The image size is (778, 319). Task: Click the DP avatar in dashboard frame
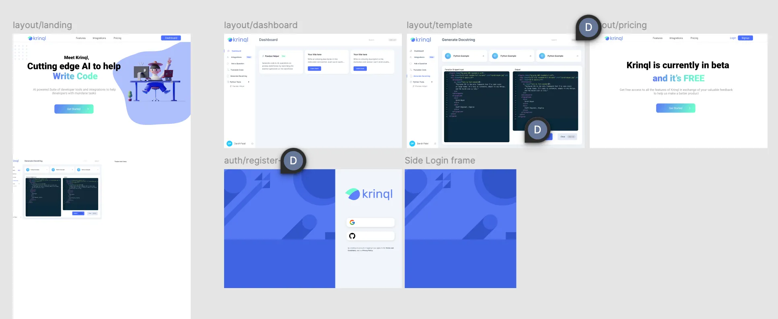point(229,143)
